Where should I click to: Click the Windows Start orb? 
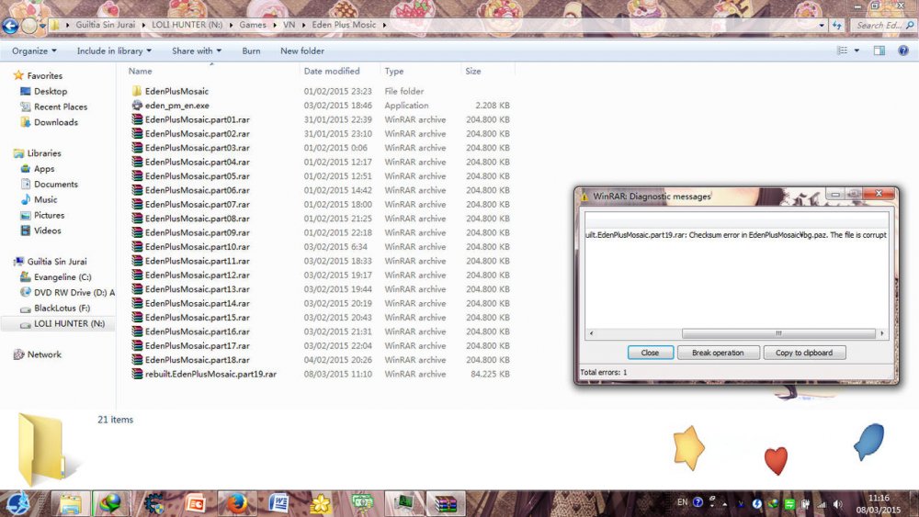click(18, 503)
